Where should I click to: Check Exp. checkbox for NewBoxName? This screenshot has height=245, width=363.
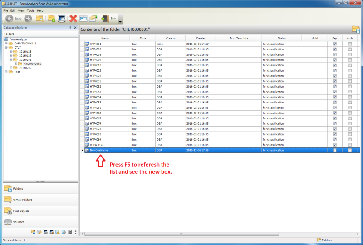coord(335,150)
